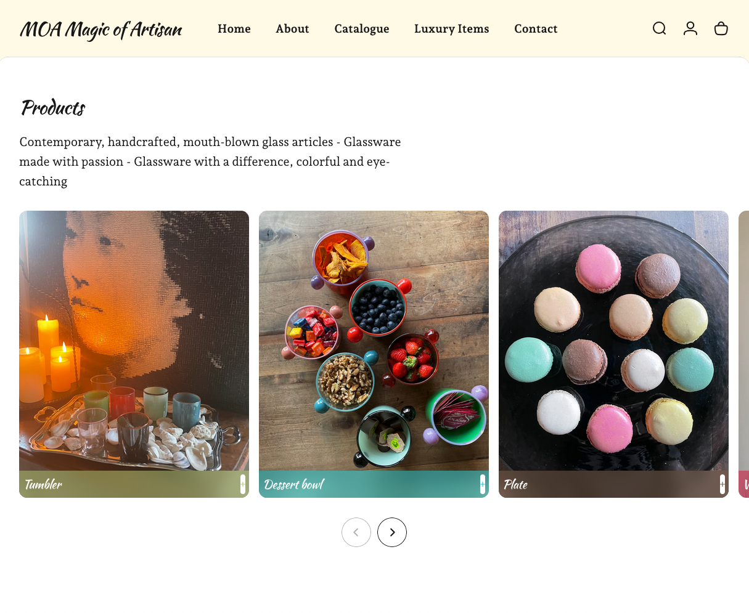Open the Luxury Items page
Image resolution: width=749 pixels, height=613 pixels.
pos(452,29)
